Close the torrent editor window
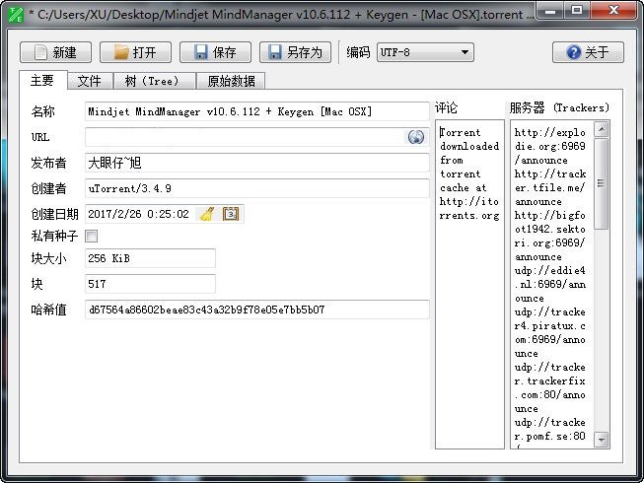 [x=613, y=10]
